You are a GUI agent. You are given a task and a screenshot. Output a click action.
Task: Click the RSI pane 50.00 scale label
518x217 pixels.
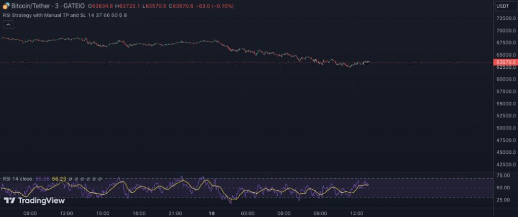tap(503, 188)
